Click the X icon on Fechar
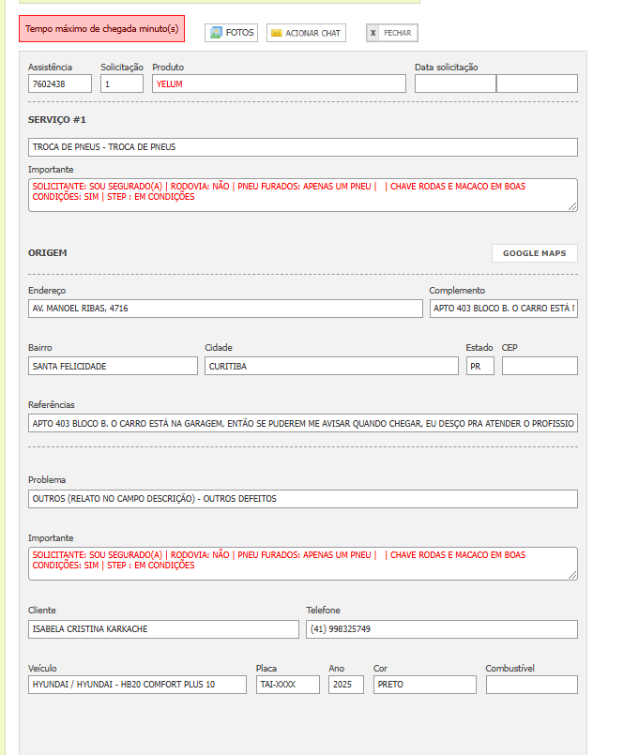This screenshot has height=755, width=639. 373,33
